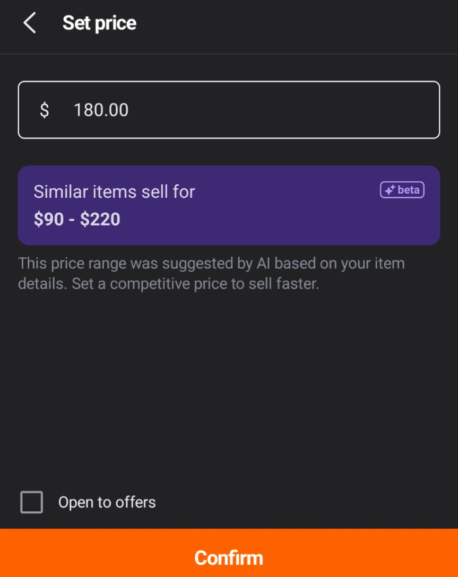458x577 pixels.
Task: Click the Open to offers label
Action: 107,502
